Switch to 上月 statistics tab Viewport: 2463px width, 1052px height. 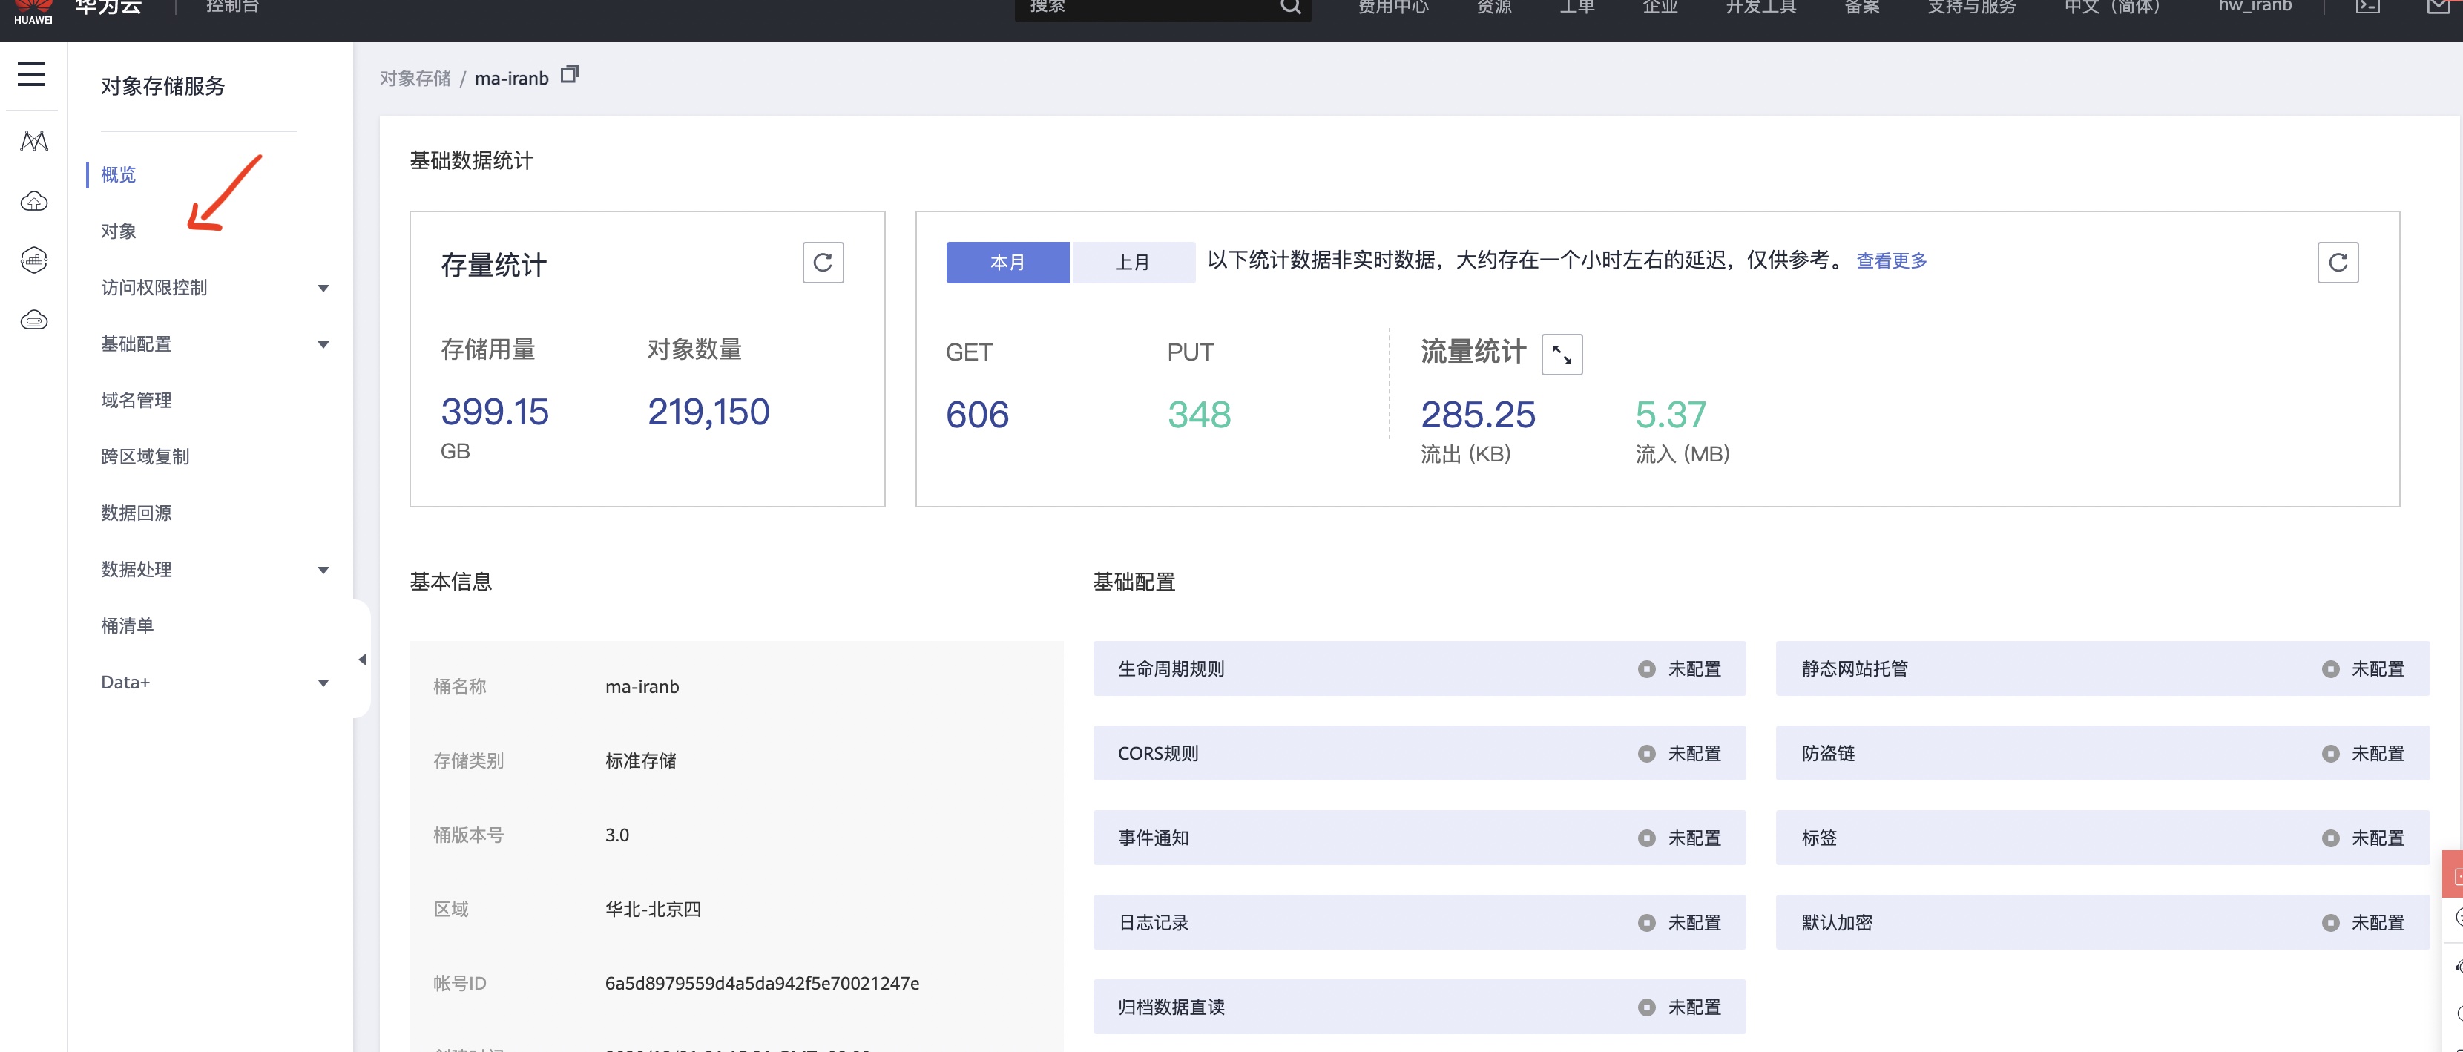click(x=1133, y=262)
